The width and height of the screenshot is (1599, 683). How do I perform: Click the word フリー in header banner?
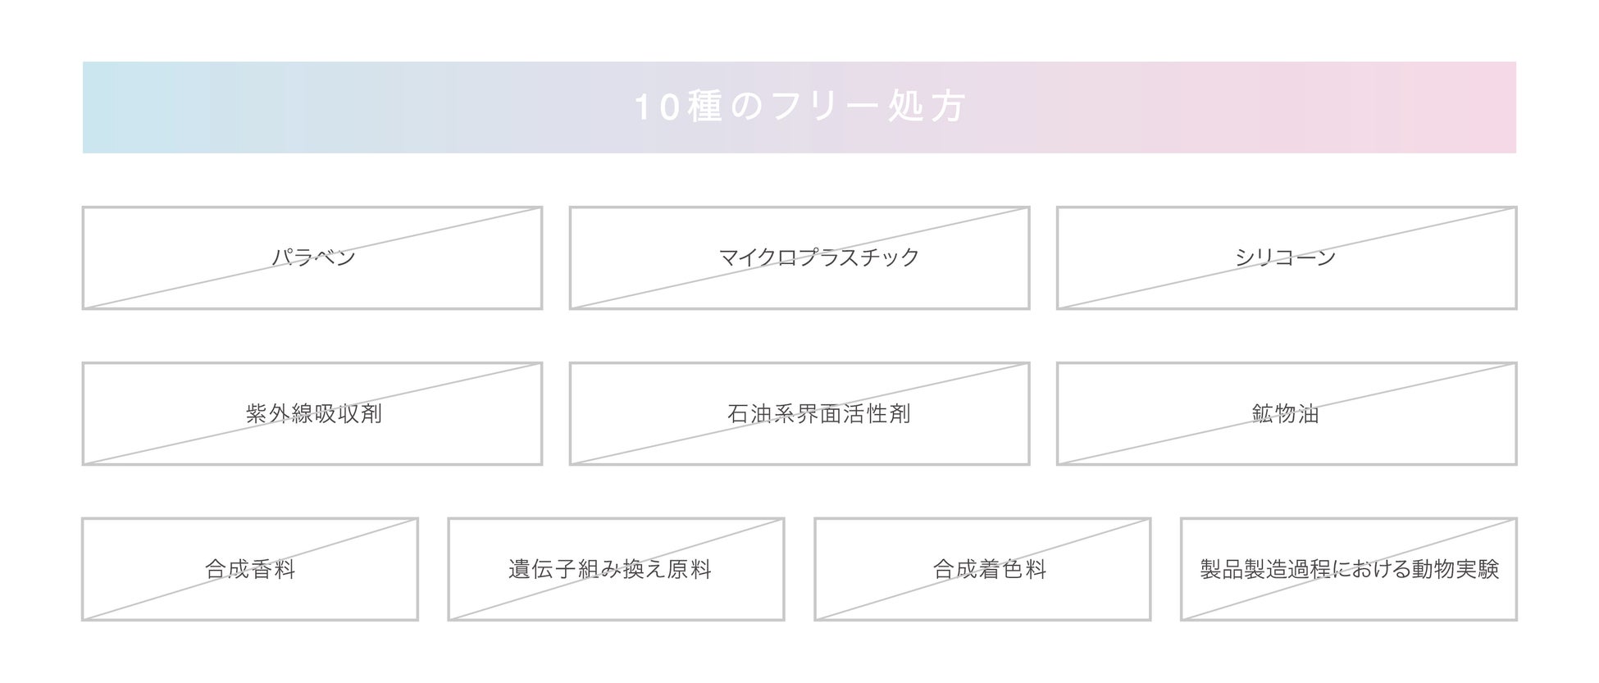825,107
